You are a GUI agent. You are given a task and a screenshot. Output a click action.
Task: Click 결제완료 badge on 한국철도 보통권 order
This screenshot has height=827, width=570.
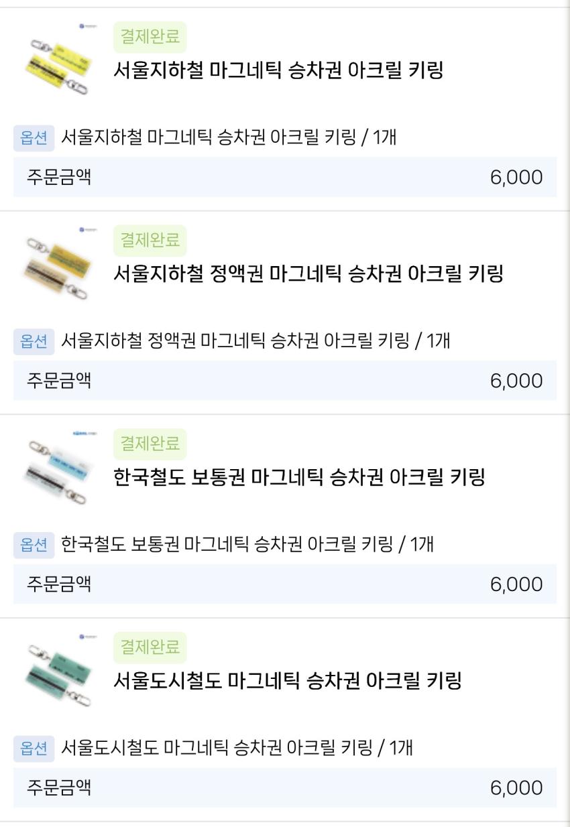150,444
